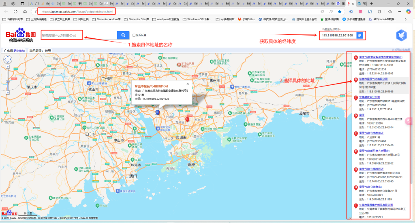415x223 pixels.
Task: Click the blue B marker on the map
Action: (158, 112)
